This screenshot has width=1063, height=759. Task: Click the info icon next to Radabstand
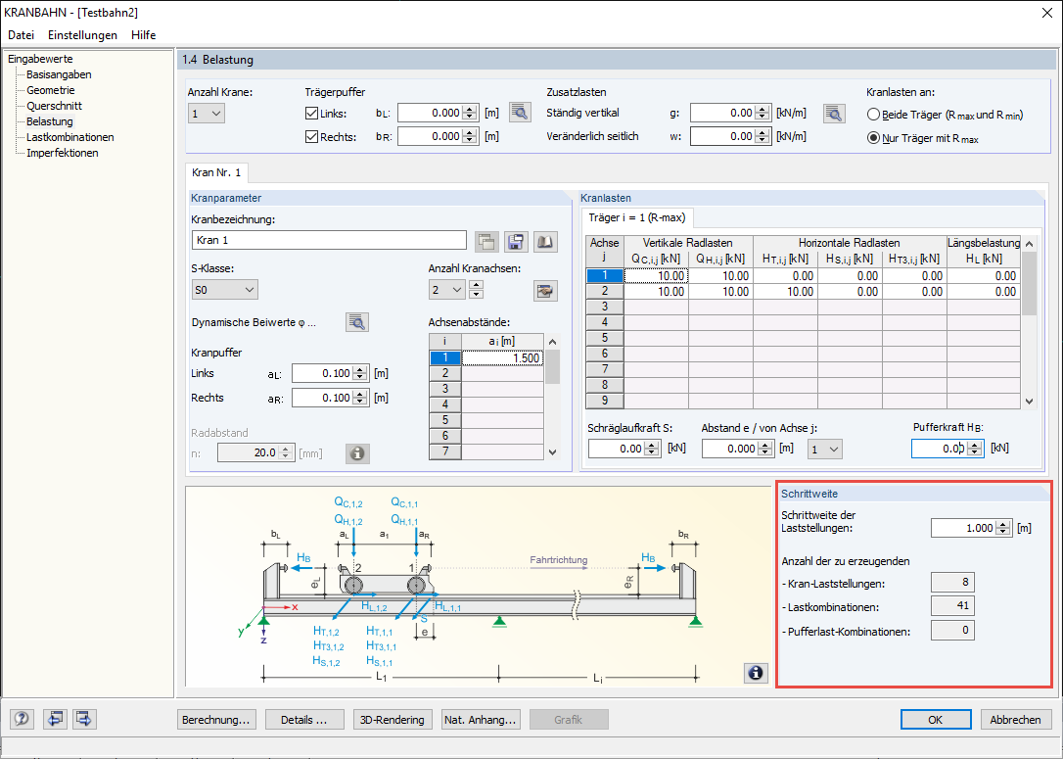[357, 452]
